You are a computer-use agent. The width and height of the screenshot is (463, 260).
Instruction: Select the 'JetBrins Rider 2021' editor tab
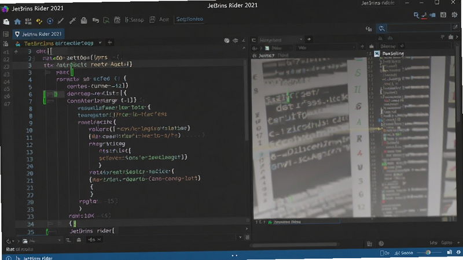click(x=38, y=34)
